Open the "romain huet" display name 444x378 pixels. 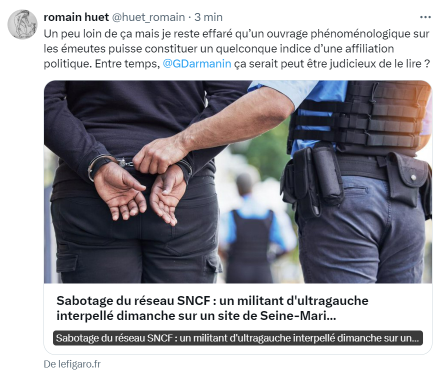point(76,17)
